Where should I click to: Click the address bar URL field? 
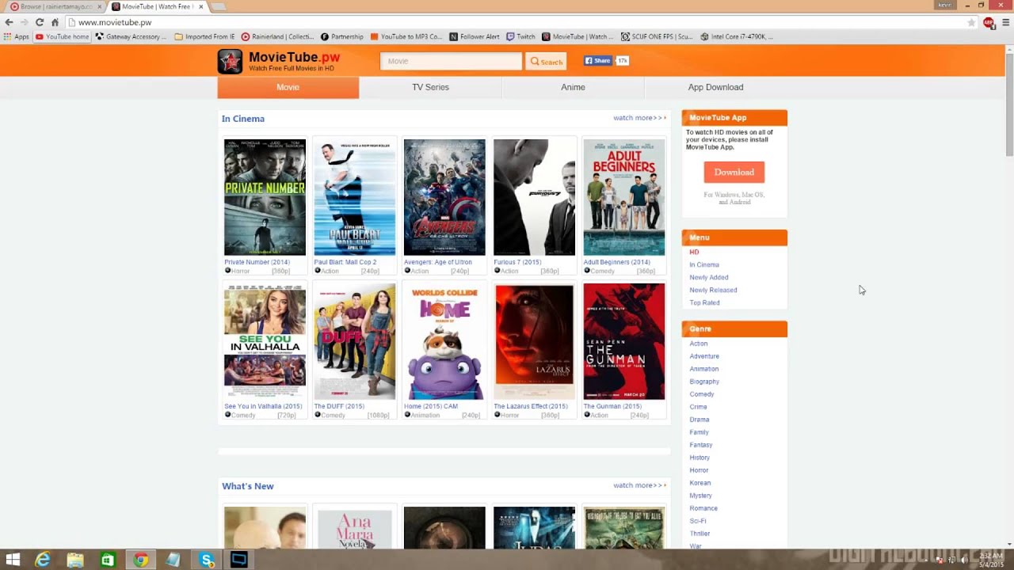[x=515, y=22]
